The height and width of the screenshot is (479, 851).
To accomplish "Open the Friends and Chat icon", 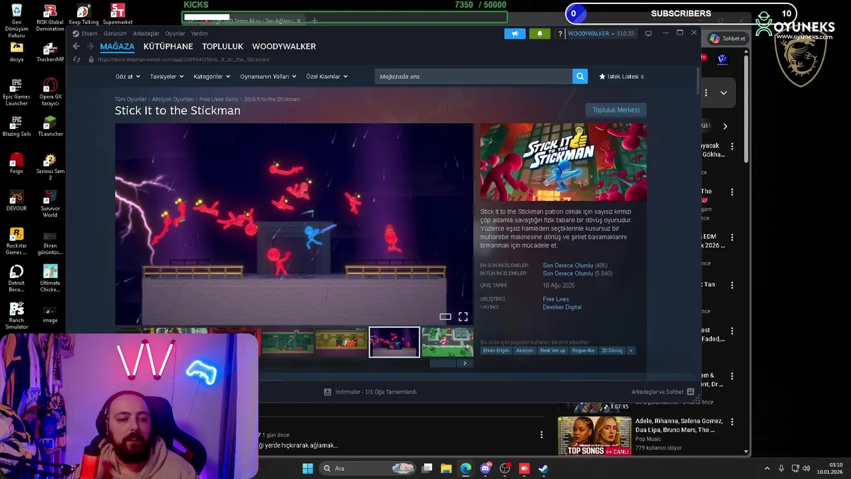I will point(690,392).
